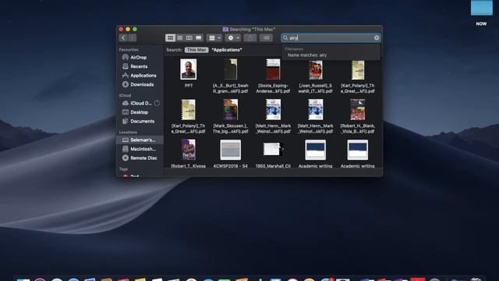
Task: Select the [Joan_Russell]_Swahili PDF file
Action: pyautogui.click(x=315, y=70)
